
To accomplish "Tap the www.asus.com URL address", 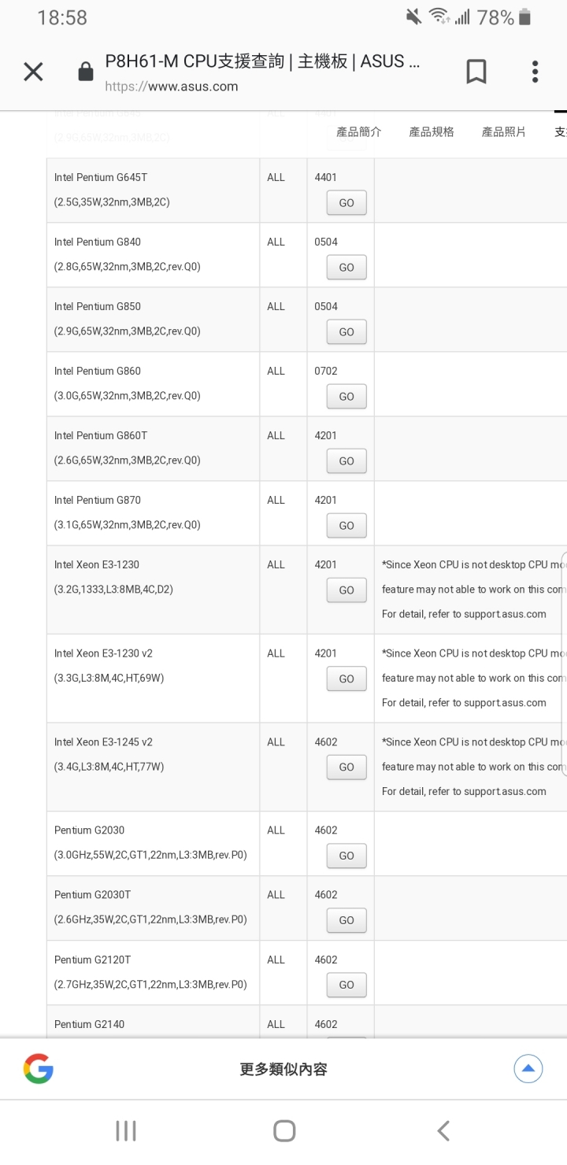I will [172, 87].
